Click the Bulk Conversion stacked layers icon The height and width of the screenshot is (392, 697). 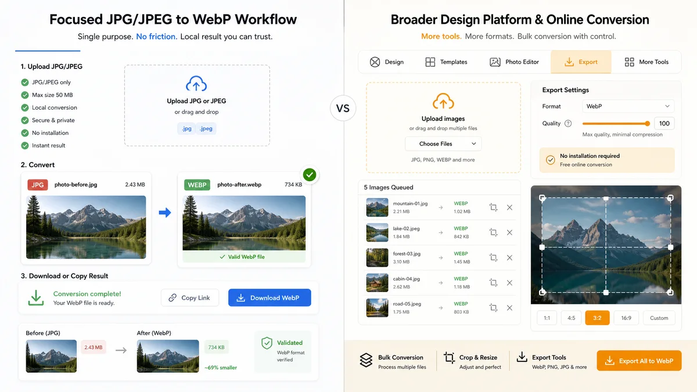[x=366, y=361]
